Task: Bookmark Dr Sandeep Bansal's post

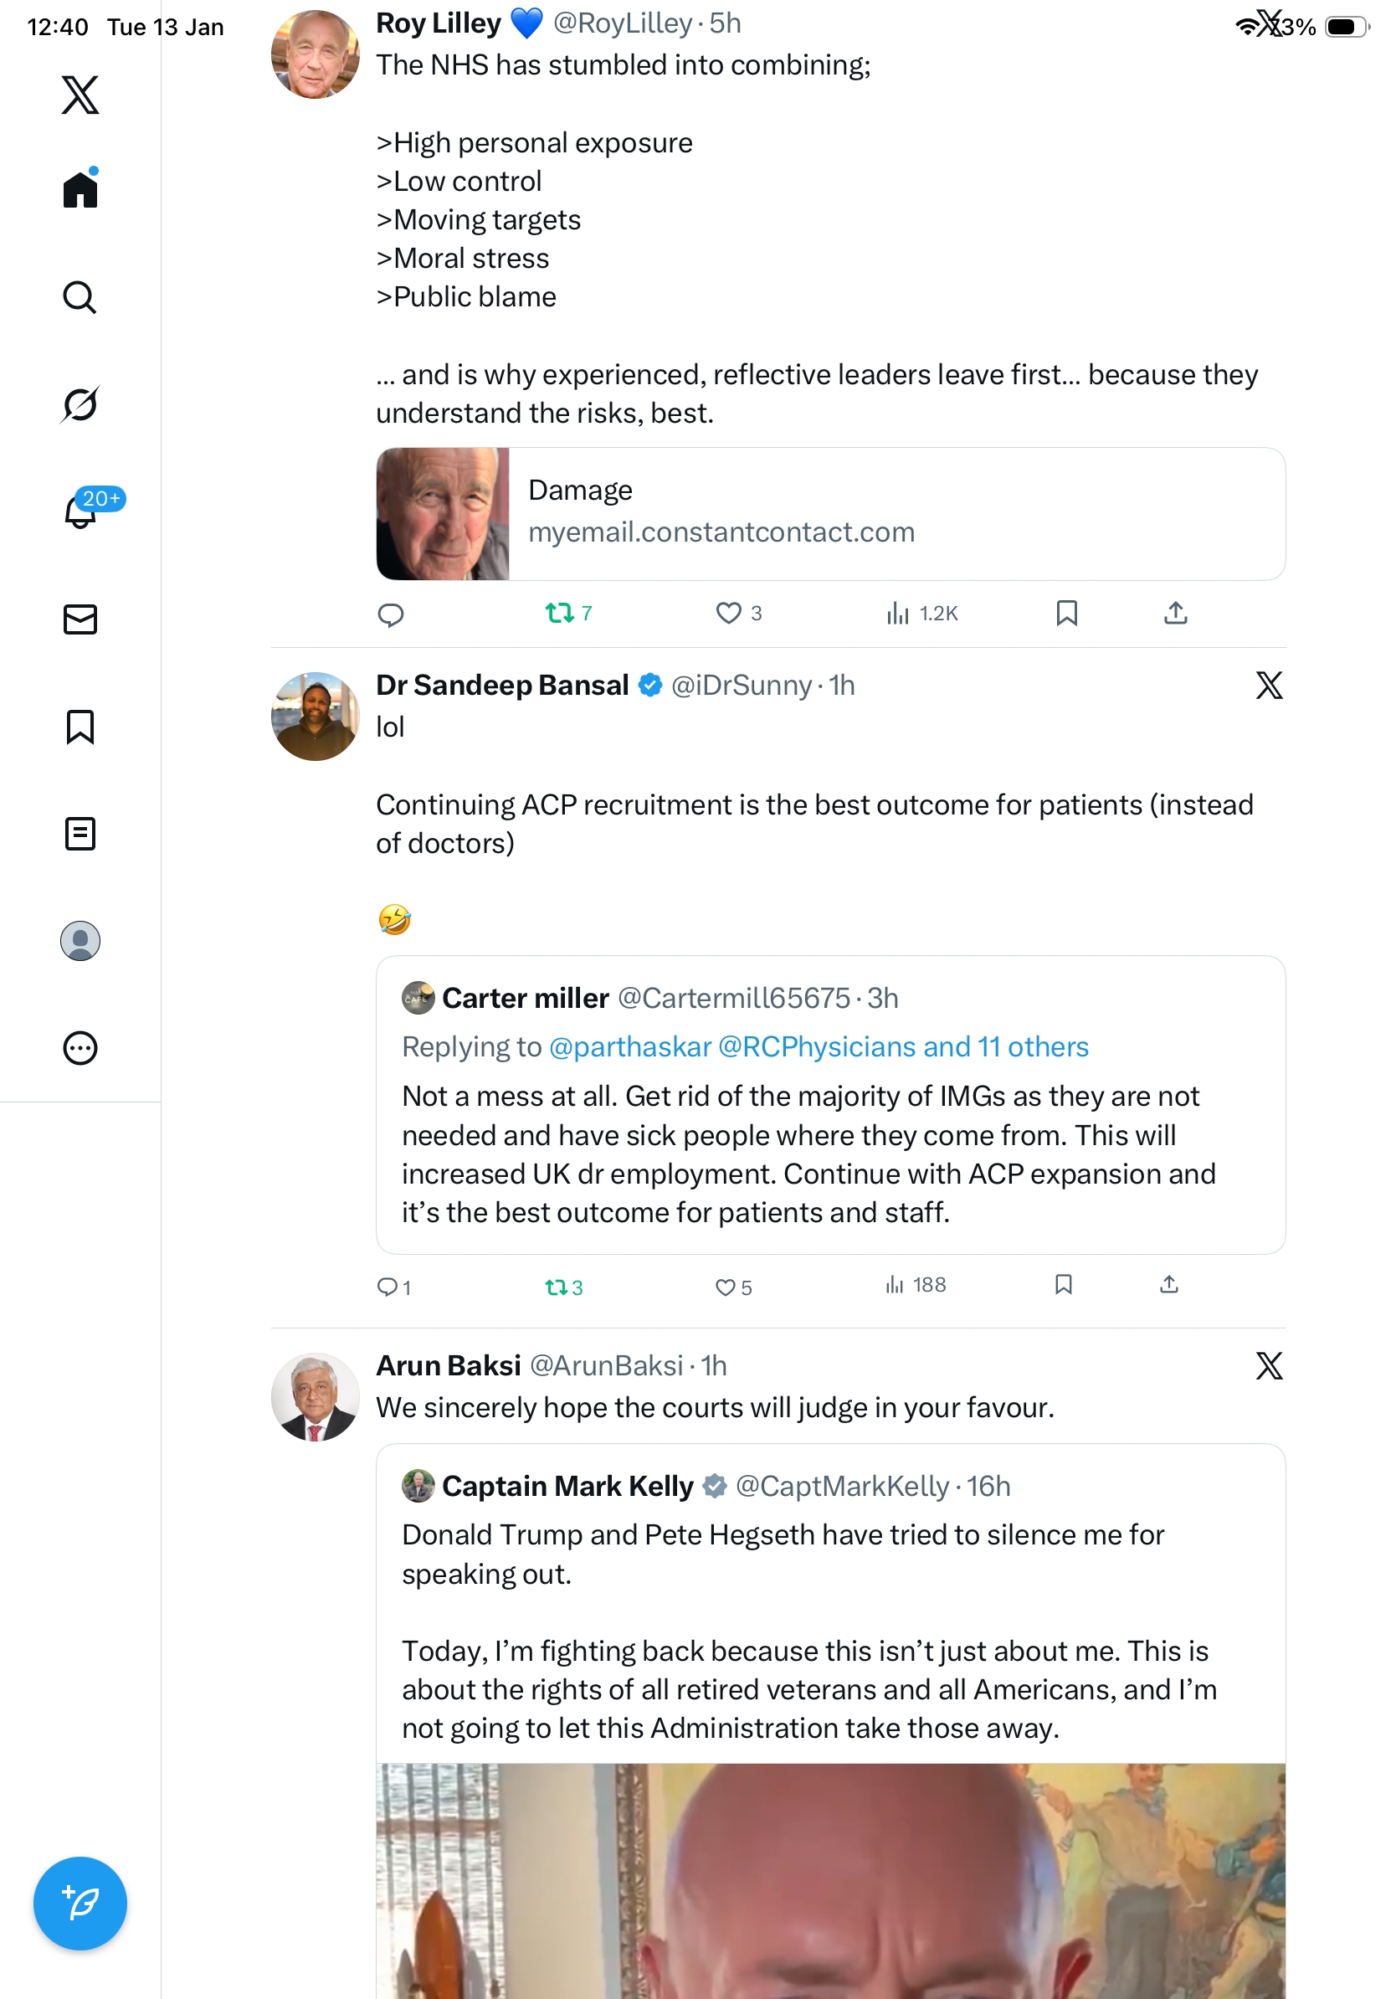Action: pyautogui.click(x=1063, y=1284)
